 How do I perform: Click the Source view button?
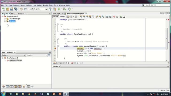pyautogui.click(x=56, y=17)
